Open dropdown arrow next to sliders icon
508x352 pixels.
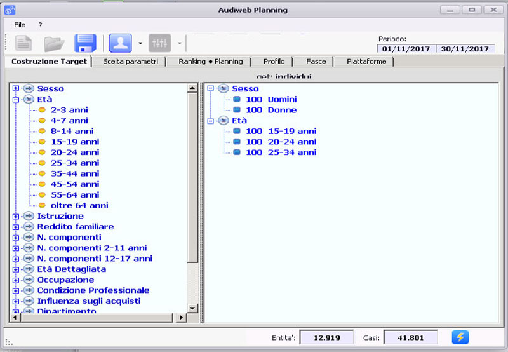(x=180, y=44)
